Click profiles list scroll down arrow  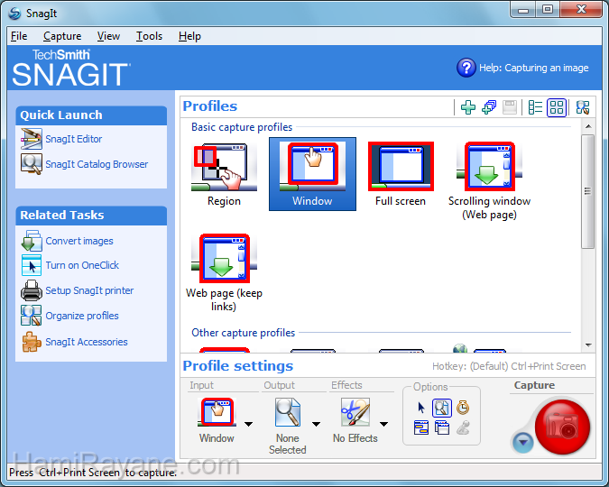pyautogui.click(x=588, y=345)
